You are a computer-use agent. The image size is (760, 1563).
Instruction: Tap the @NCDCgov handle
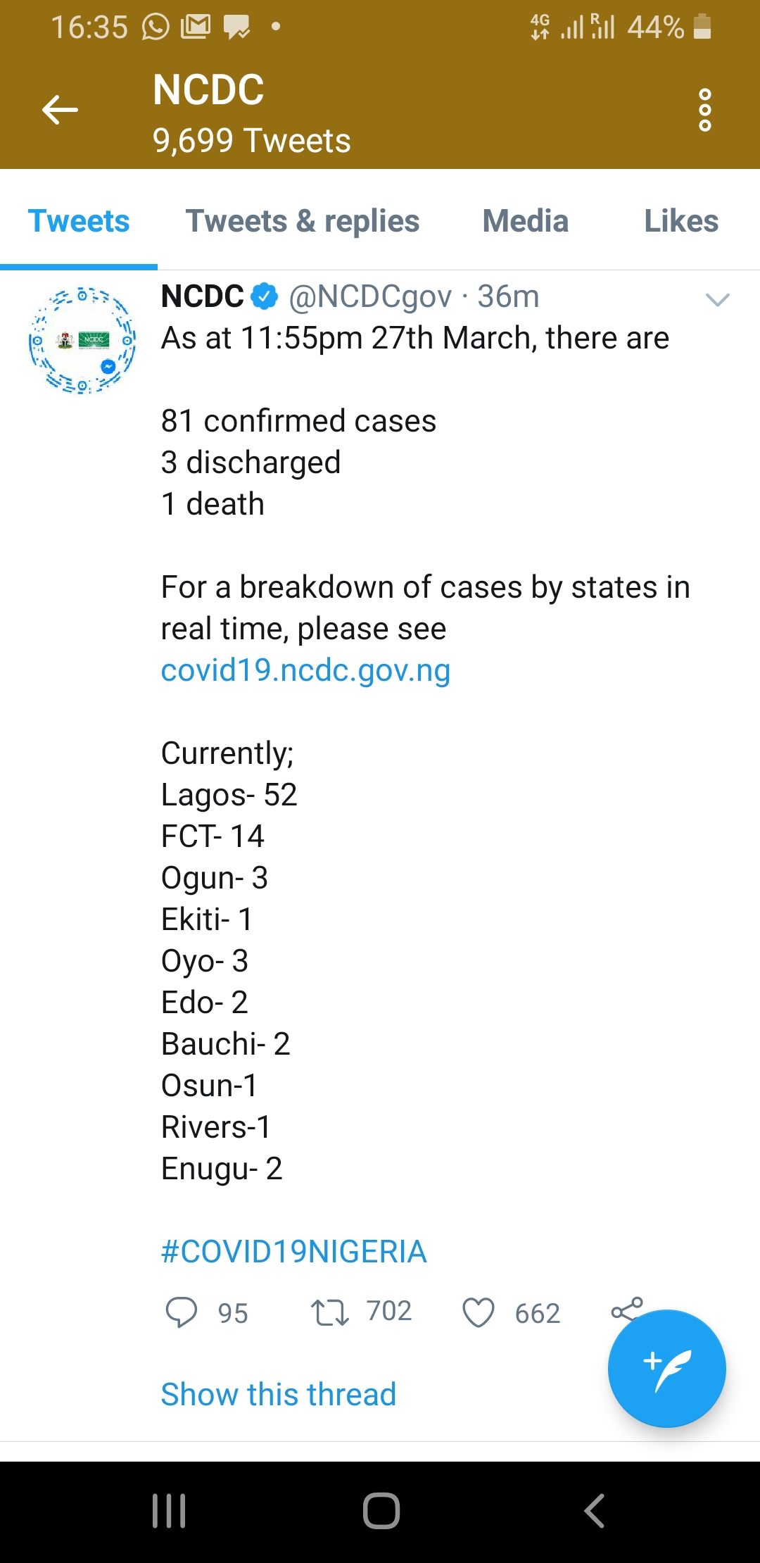coord(370,296)
